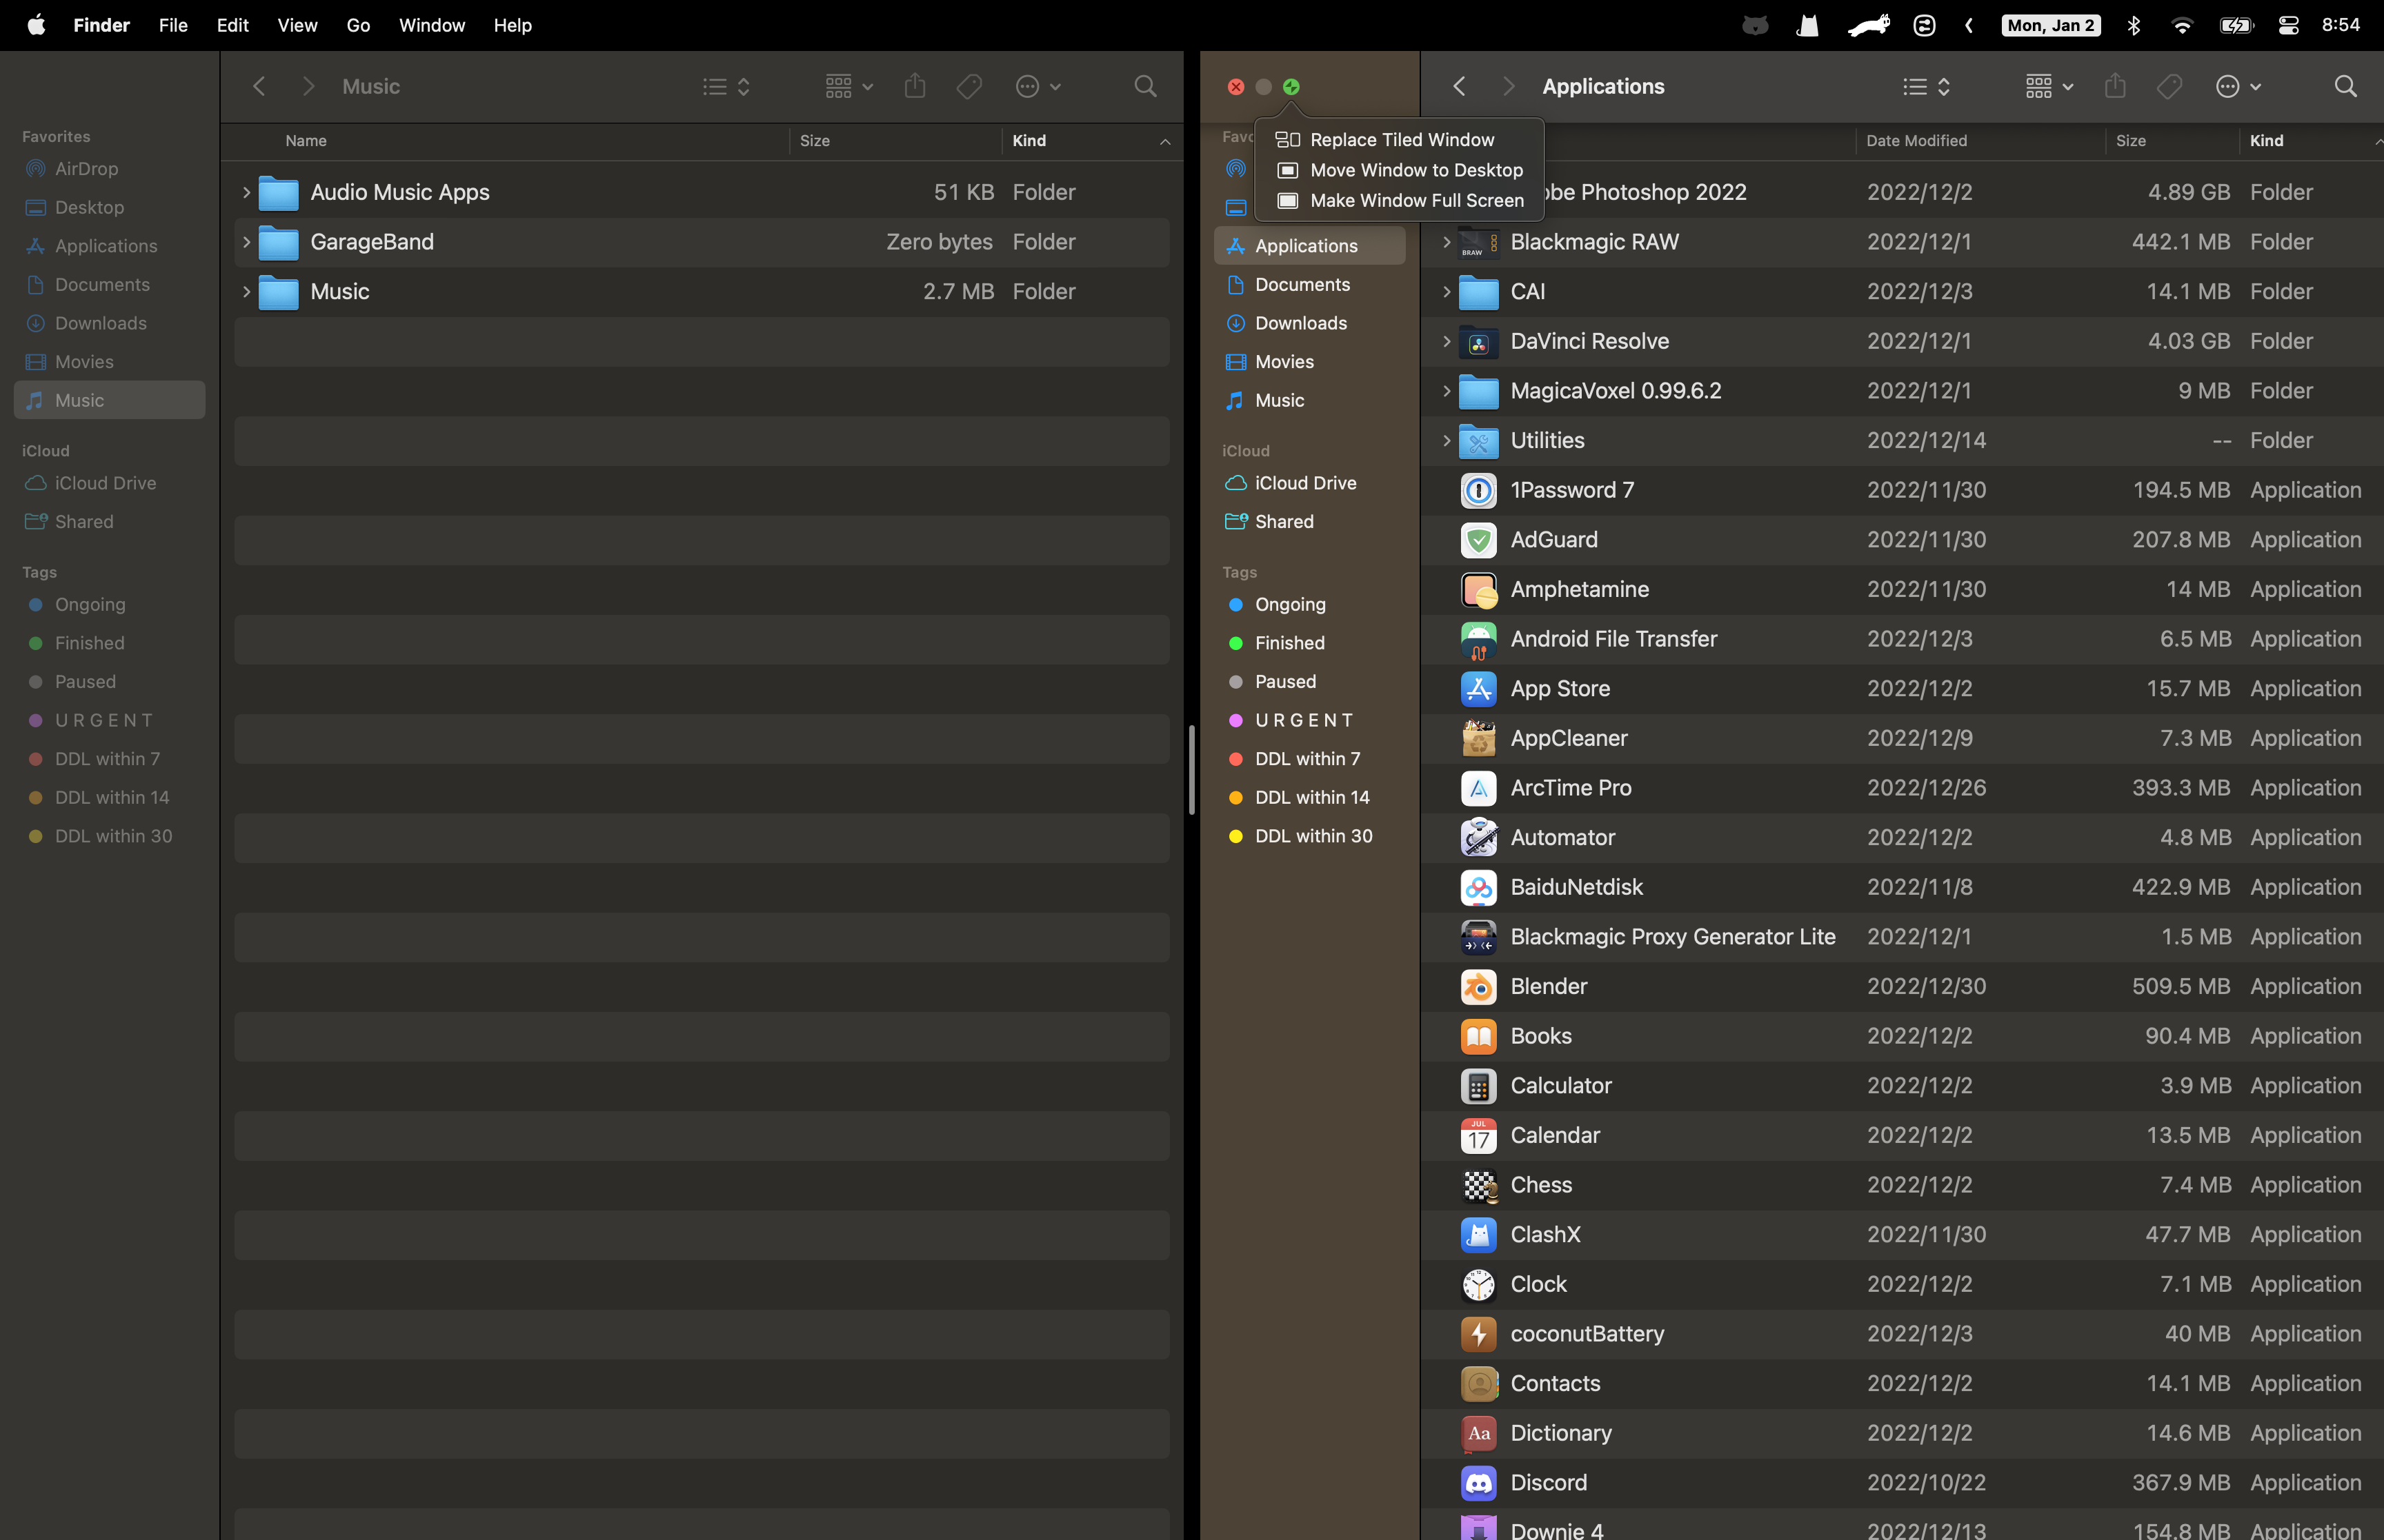Open Control Center in the menu bar
Screen dimensions: 2384x1540
click(2287, 26)
